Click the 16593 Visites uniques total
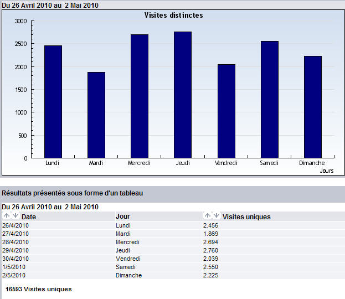The height and width of the screenshot is (299, 345). pyautogui.click(x=38, y=289)
